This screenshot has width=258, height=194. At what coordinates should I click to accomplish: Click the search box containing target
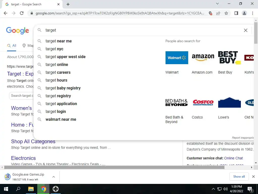[x=143, y=30]
